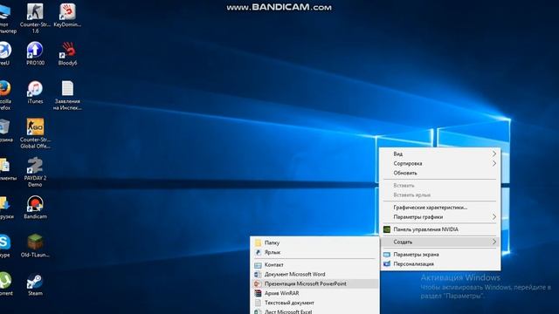Create new Лист Microsoft Excel
The width and height of the screenshot is (559, 314).
[x=314, y=311]
